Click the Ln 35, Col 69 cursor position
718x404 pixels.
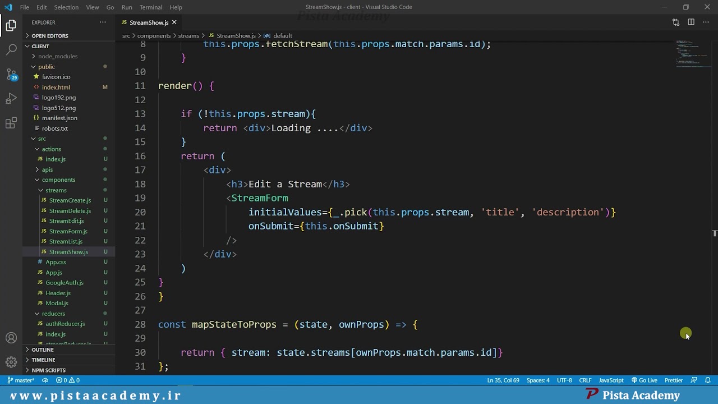coord(503,380)
